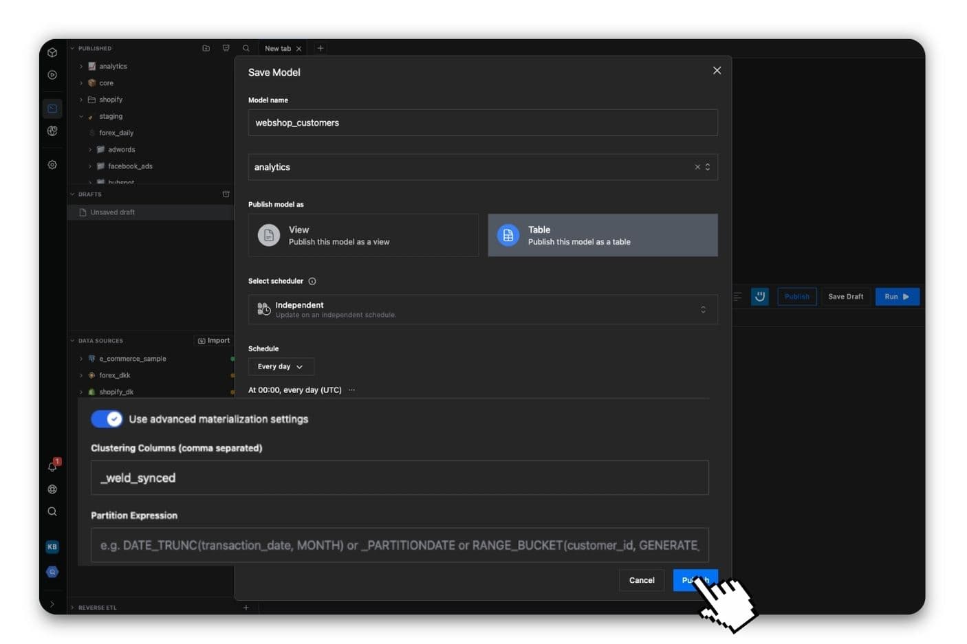Open the Models panel in the left sidebar

point(52,108)
